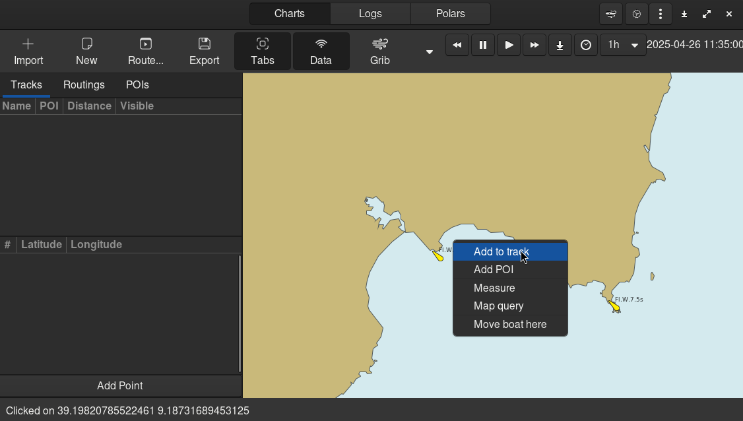743x421 pixels.
Task: Toggle the Tabs view button
Action: 262,51
